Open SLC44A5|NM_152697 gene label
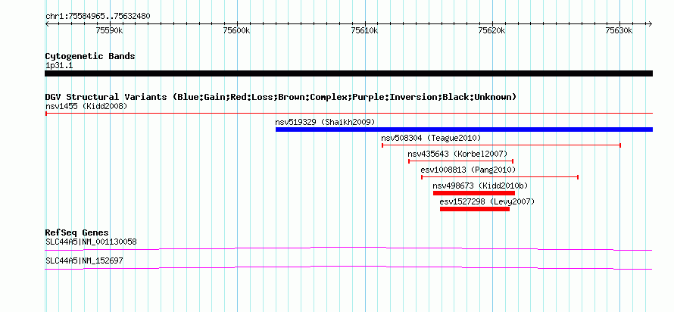 click(x=84, y=261)
